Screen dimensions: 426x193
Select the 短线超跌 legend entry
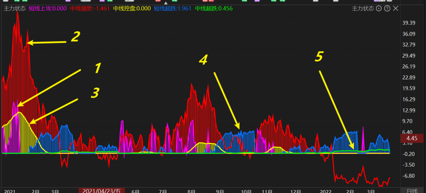click(x=173, y=8)
